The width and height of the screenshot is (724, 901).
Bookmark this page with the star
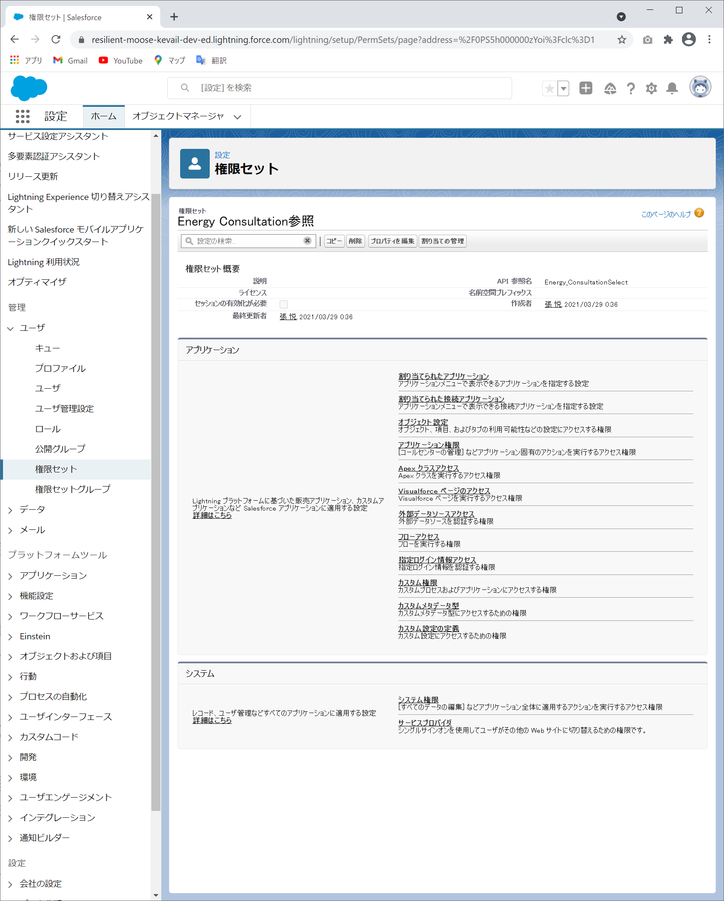[x=621, y=39]
